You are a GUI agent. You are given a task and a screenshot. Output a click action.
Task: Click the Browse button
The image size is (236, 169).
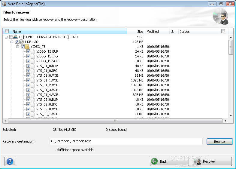pos(219,142)
